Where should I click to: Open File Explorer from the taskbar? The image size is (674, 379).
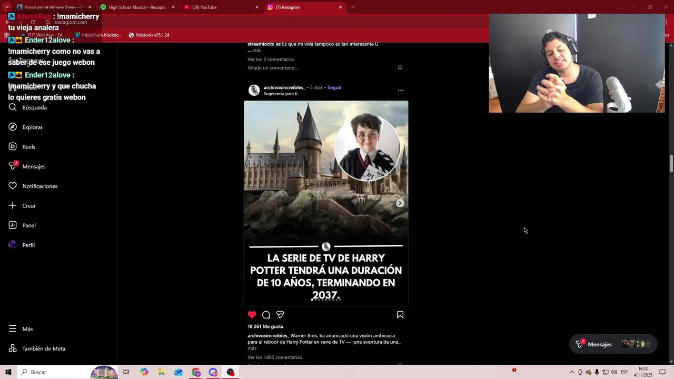(x=161, y=372)
